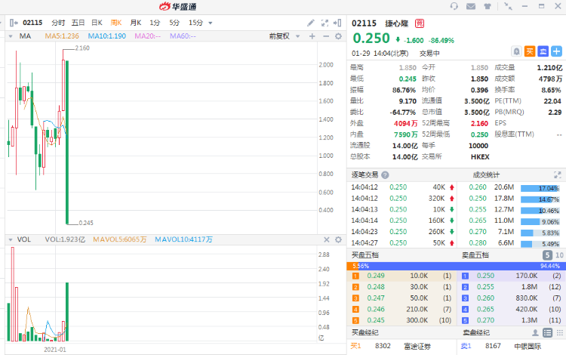Click the drawing pencil tool icon
This screenshot has height=355, width=566.
[x=311, y=23]
